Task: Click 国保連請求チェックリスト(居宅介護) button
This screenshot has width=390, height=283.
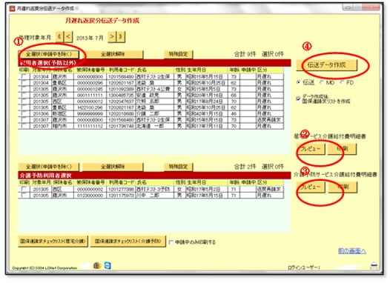Action: point(53,242)
